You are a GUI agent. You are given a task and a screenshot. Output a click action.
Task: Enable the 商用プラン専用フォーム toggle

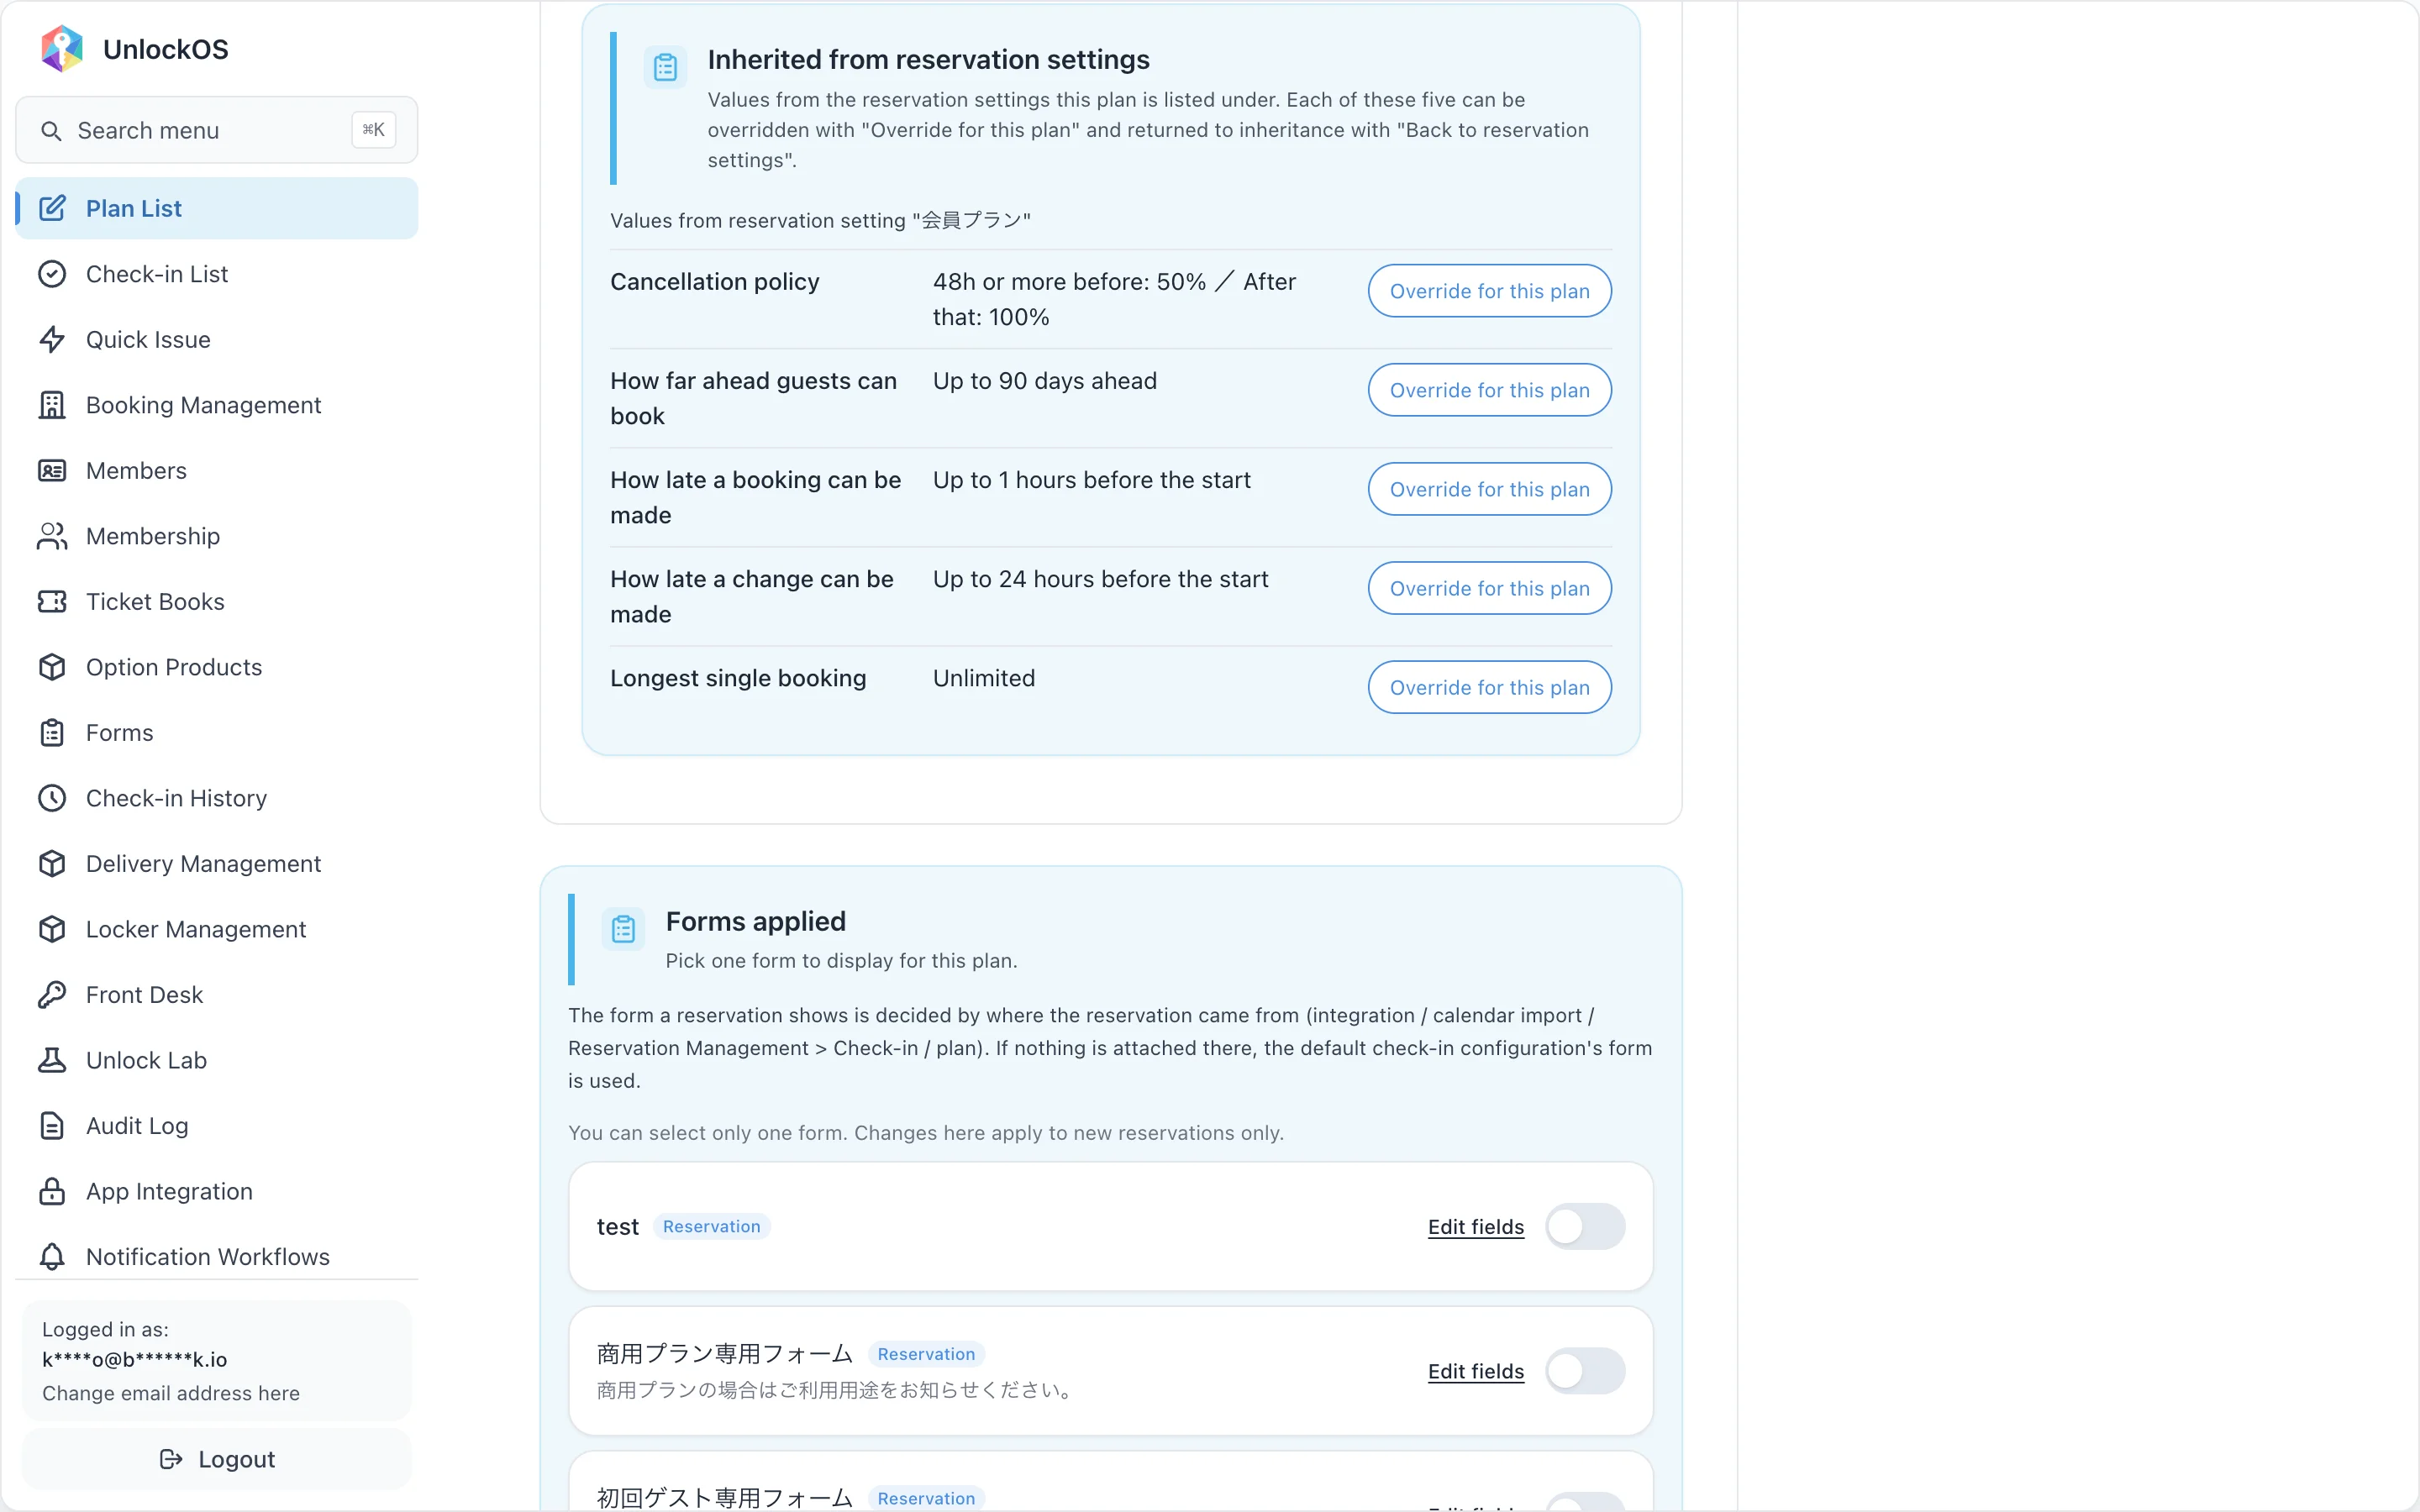coord(1585,1371)
